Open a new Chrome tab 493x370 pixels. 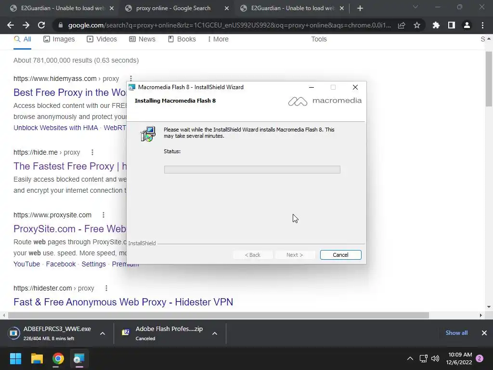coord(360,9)
